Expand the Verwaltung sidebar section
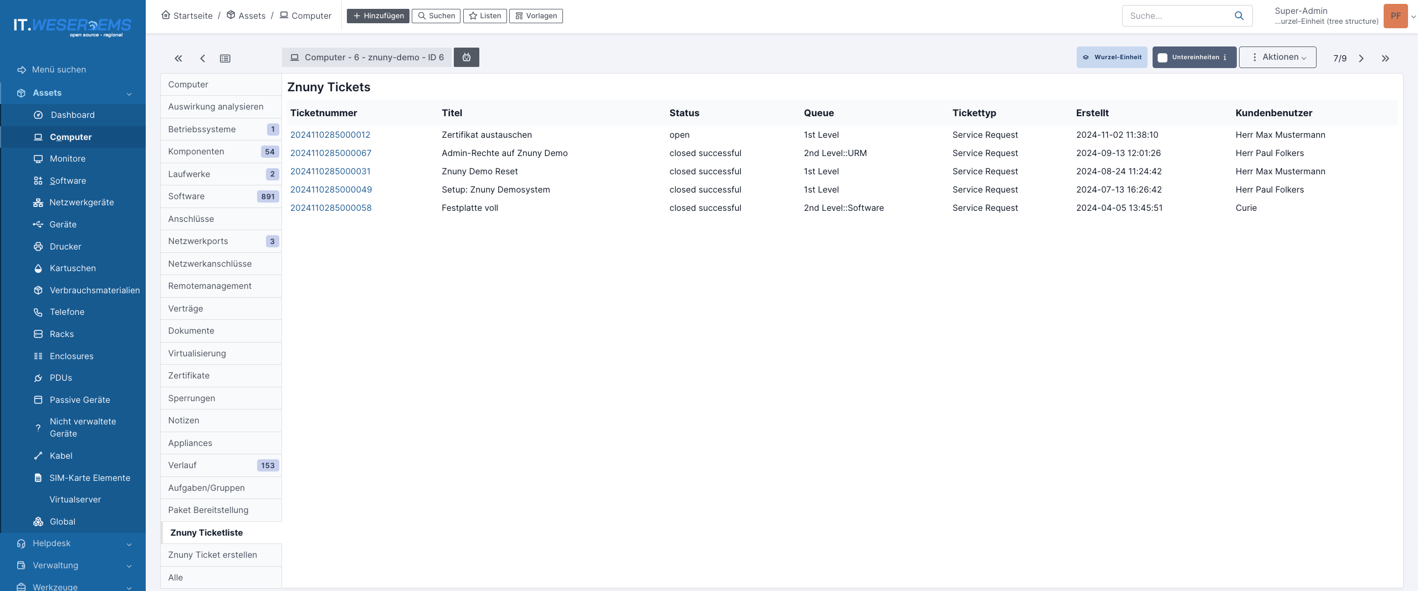The height and width of the screenshot is (591, 1418). pyautogui.click(x=73, y=566)
